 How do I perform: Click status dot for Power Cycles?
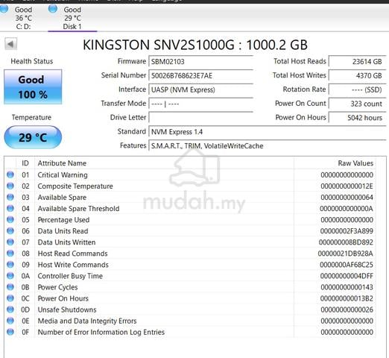click(x=10, y=287)
